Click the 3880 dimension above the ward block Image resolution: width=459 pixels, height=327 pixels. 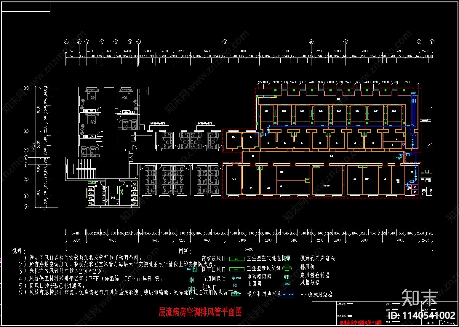(x=408, y=82)
